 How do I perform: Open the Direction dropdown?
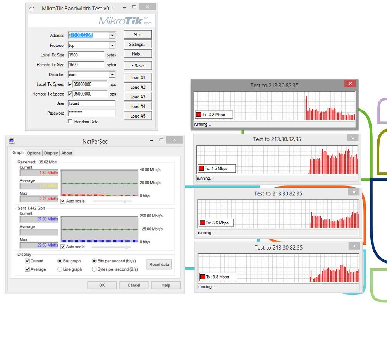point(112,75)
